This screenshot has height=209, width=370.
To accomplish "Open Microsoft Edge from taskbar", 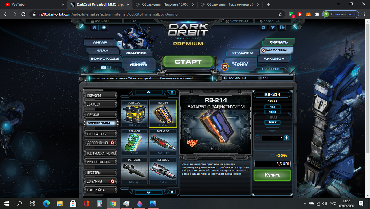I will click(x=47, y=204).
